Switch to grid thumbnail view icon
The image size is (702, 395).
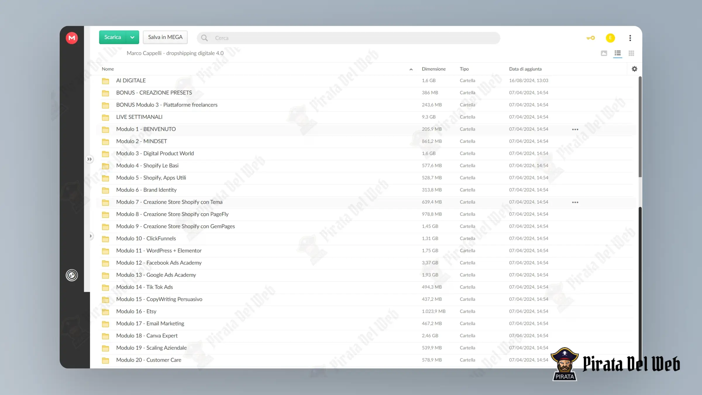pos(631,53)
